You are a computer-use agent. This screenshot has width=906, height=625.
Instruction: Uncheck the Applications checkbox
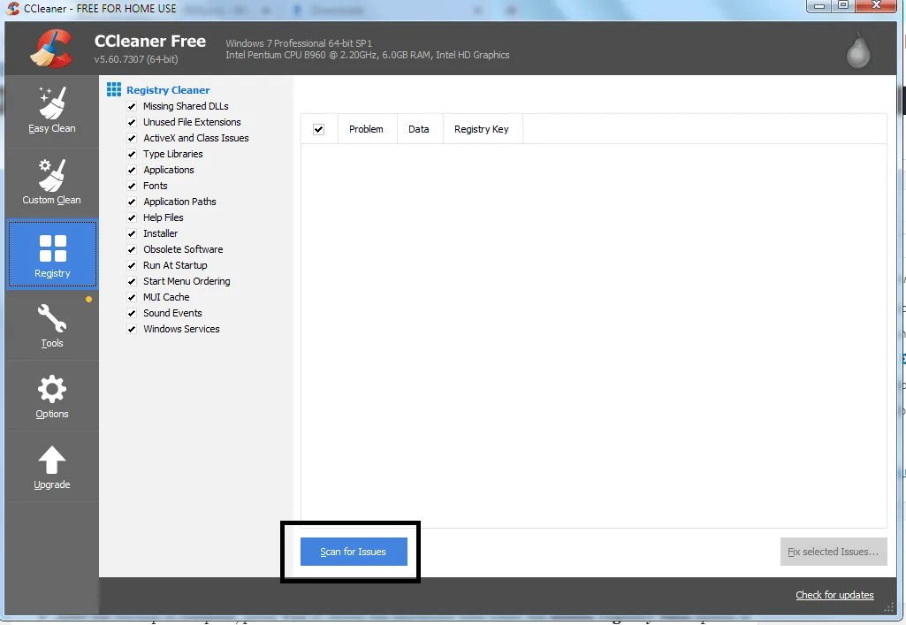(132, 170)
